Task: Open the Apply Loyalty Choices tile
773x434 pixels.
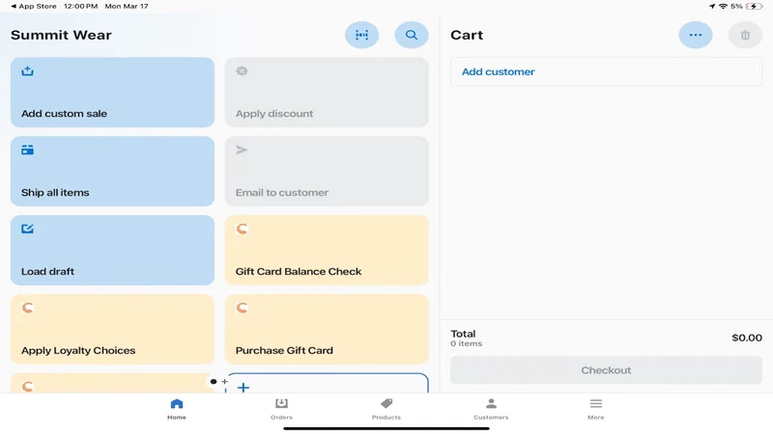Action: click(x=112, y=329)
